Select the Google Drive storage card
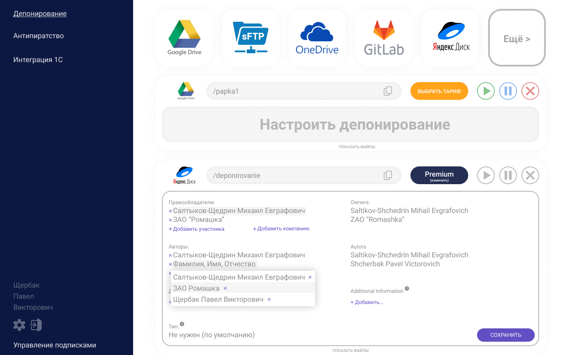The height and width of the screenshot is (355, 568). (x=184, y=38)
